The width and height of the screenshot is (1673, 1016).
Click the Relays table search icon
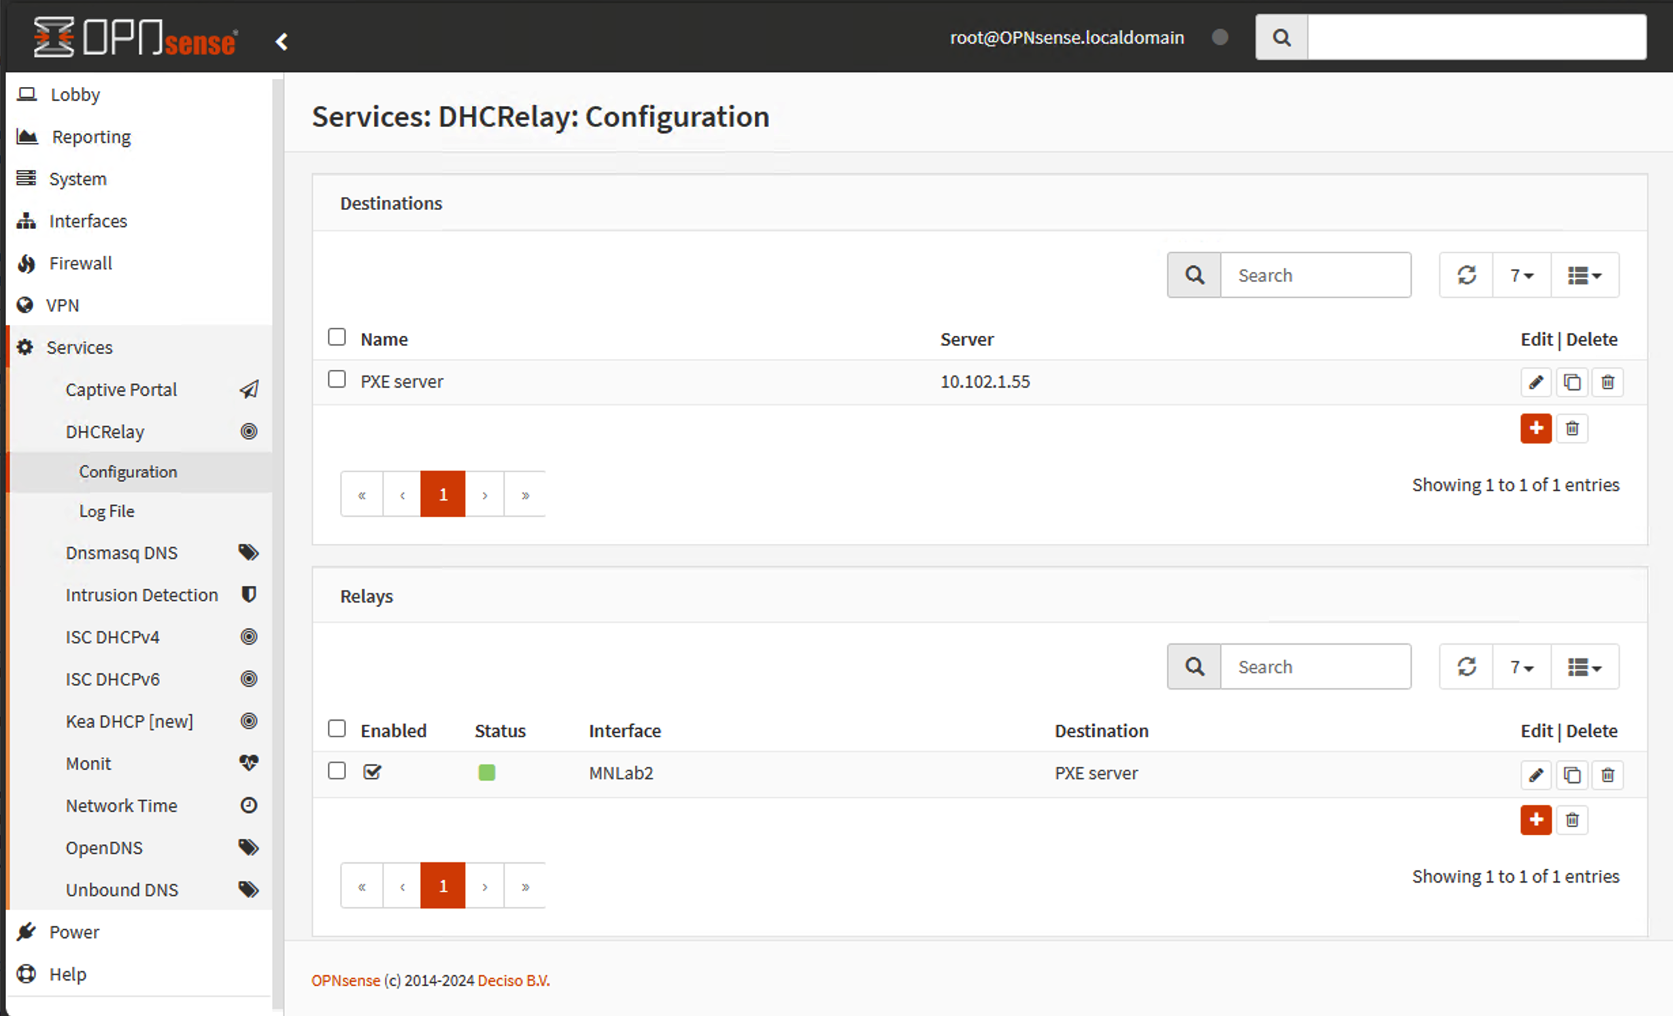(x=1194, y=666)
